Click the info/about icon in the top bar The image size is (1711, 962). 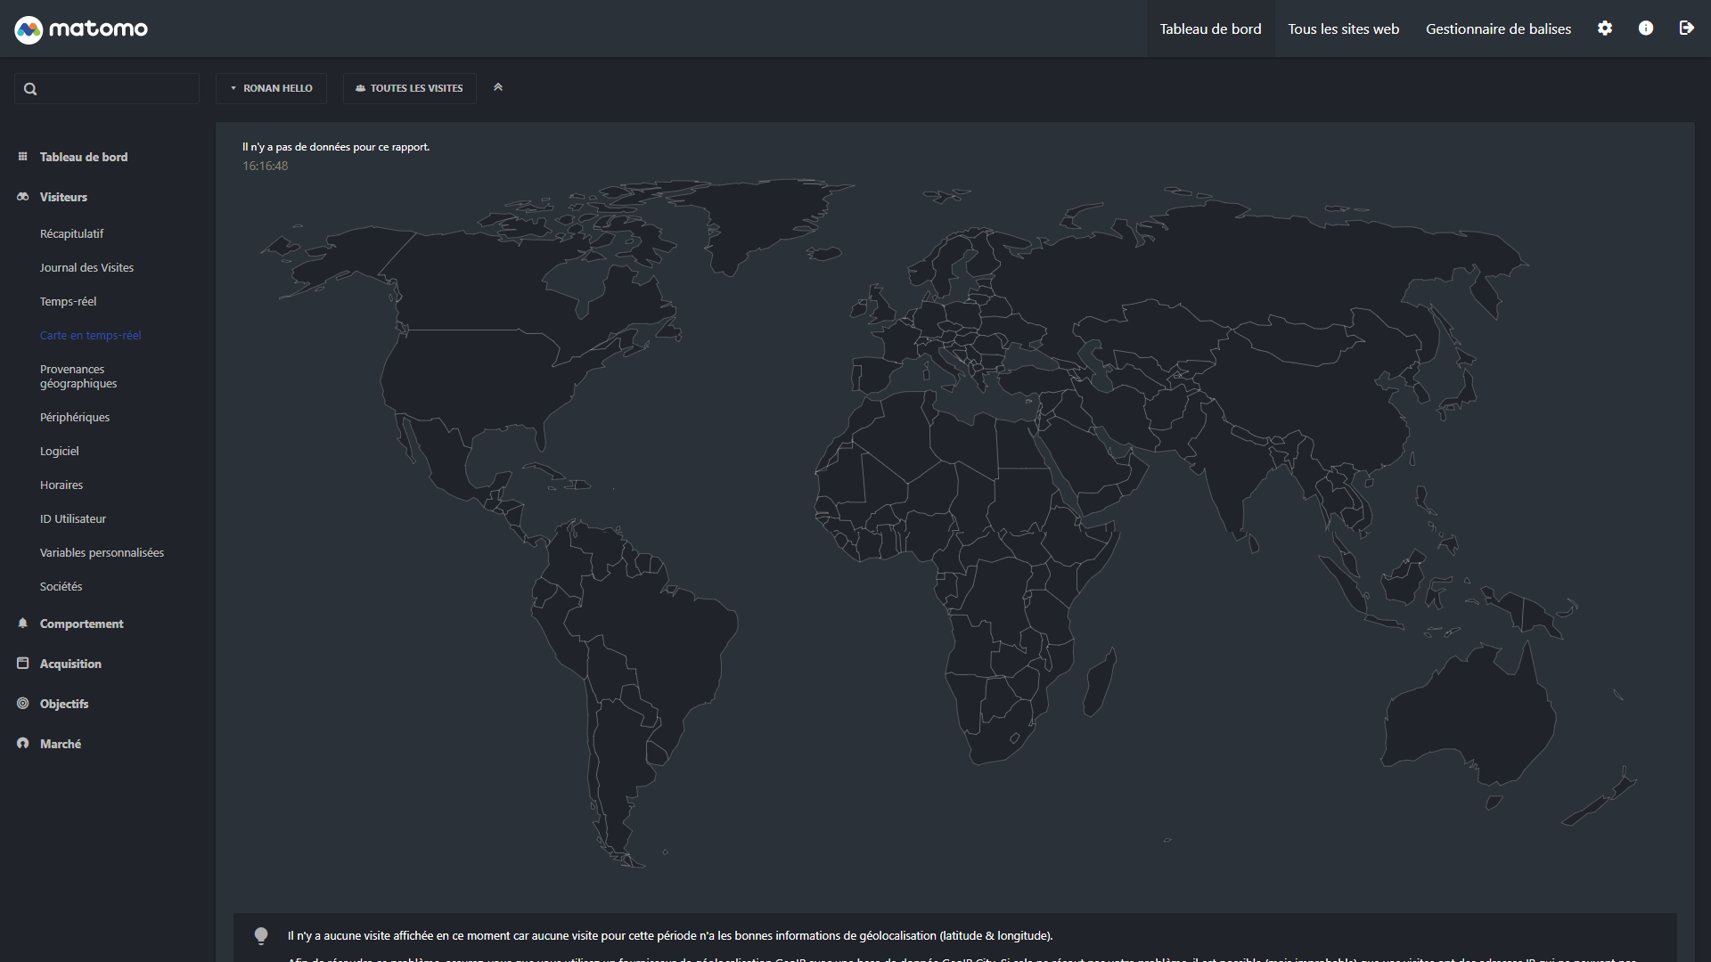[x=1646, y=29]
